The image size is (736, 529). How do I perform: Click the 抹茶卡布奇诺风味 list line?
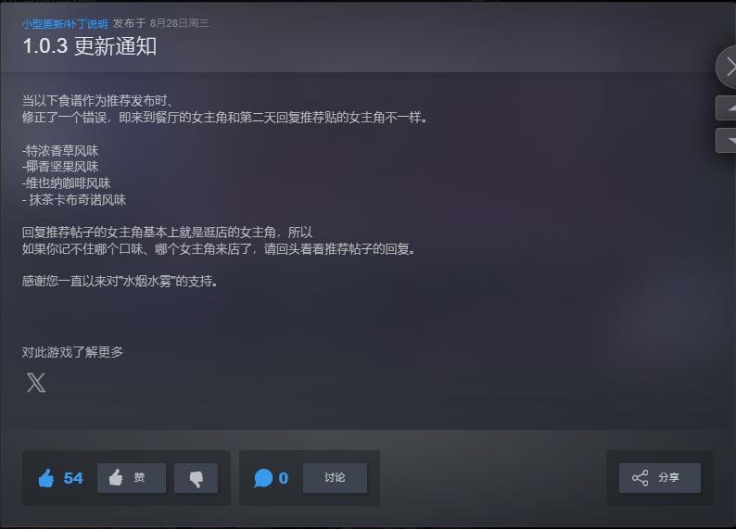[x=74, y=200]
